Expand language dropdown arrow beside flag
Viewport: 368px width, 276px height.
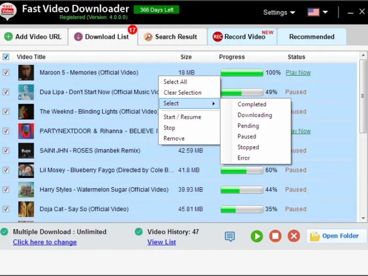[325, 12]
